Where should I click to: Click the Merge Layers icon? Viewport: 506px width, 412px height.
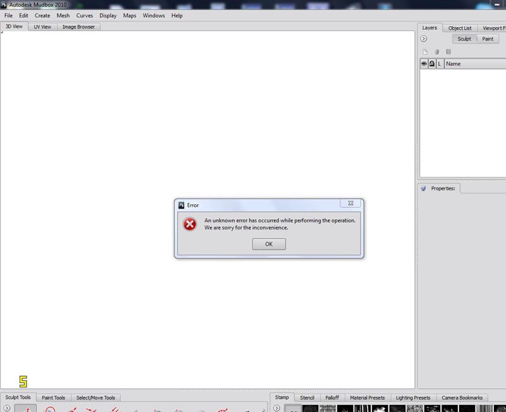pyautogui.click(x=448, y=52)
